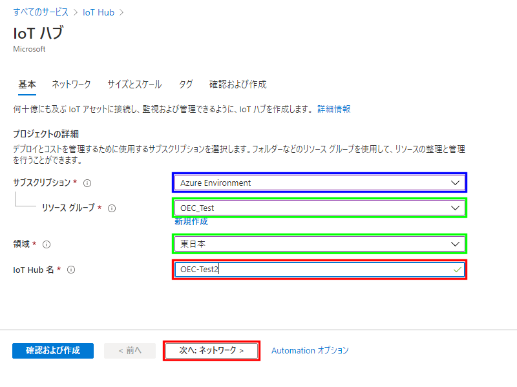
Task: Click the 次へ: ネットワーク button
Action: [211, 350]
